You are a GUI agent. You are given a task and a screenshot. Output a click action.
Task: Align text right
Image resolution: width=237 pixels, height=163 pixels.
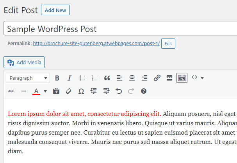pos(144,78)
